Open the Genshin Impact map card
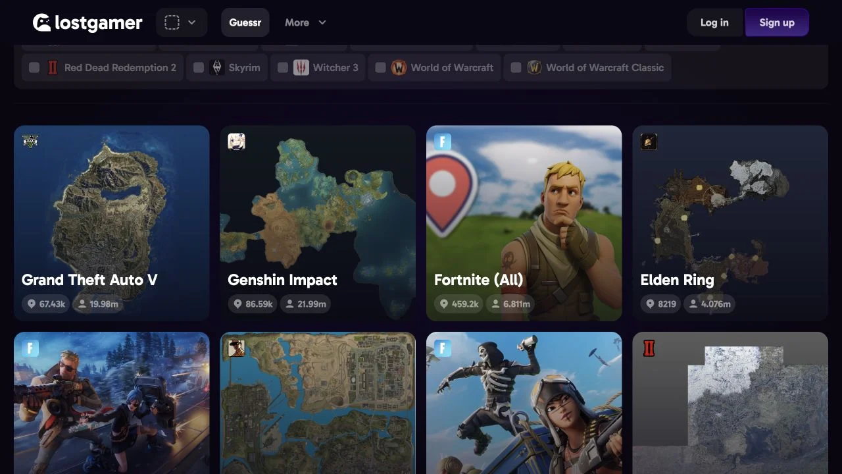842x474 pixels. (x=318, y=223)
